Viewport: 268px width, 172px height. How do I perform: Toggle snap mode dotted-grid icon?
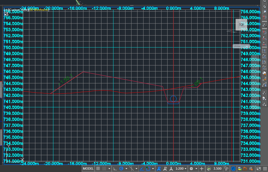click(x=104, y=169)
